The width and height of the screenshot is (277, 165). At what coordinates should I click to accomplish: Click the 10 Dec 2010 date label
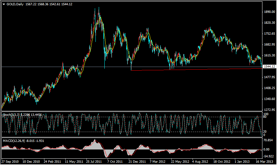(31, 161)
